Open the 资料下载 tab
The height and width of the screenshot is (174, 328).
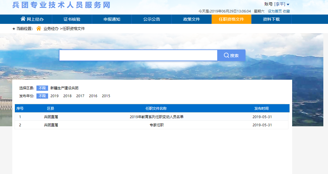[271, 19]
